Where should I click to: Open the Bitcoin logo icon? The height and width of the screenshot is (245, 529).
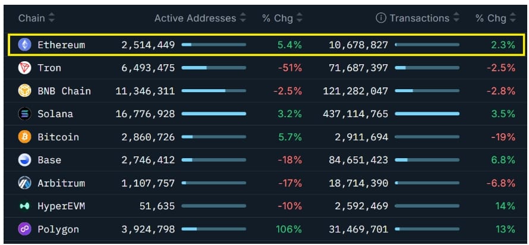[x=24, y=137]
